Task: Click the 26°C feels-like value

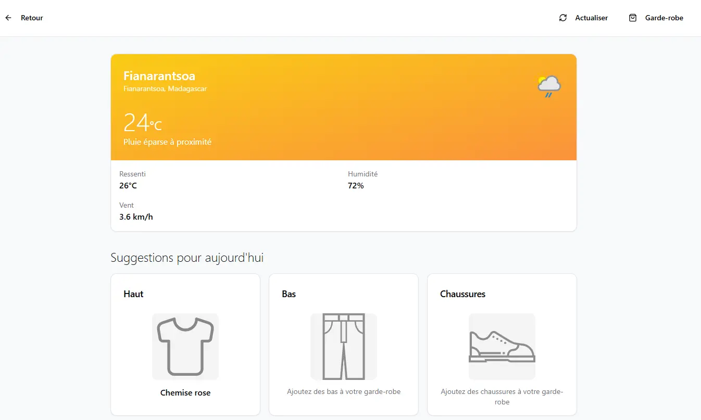Action: pos(128,186)
